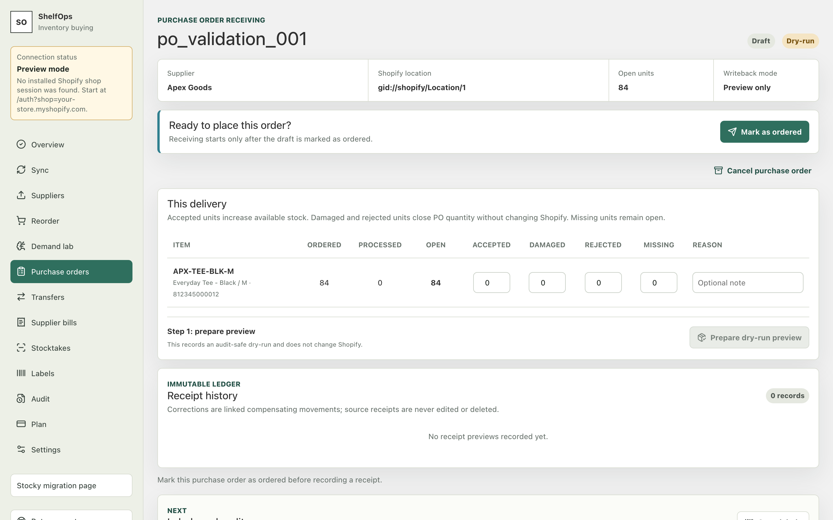Click the Accepted quantity field for APX-TEE-BLK-M
This screenshot has width=833, height=520.
(x=491, y=283)
